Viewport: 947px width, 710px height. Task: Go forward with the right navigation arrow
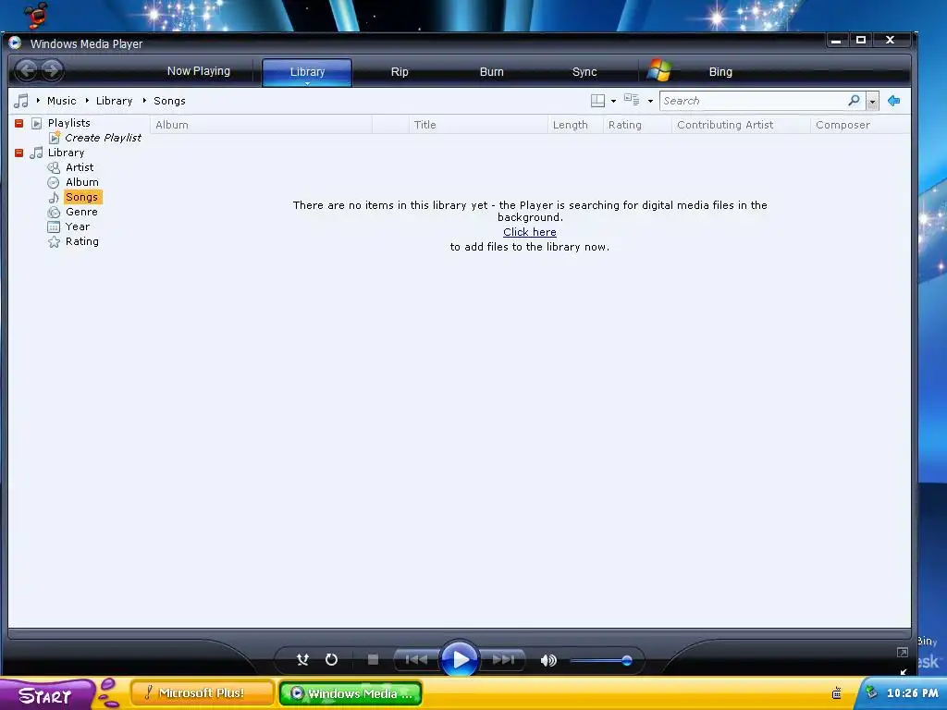click(x=53, y=70)
